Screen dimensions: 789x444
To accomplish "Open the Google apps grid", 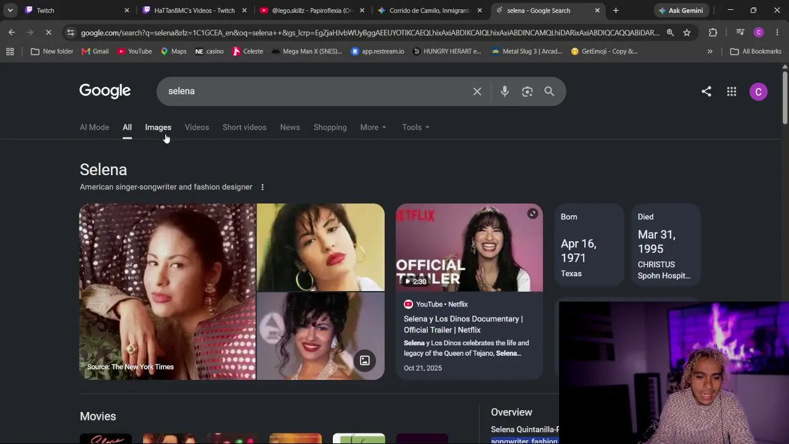I will pyautogui.click(x=732, y=91).
